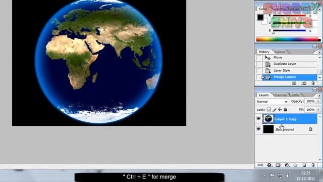Switch to the Paths tab
The height and width of the screenshot is (182, 323).
click(295, 95)
